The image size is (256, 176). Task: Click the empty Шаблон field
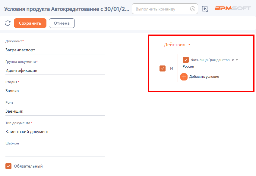coord(55,152)
